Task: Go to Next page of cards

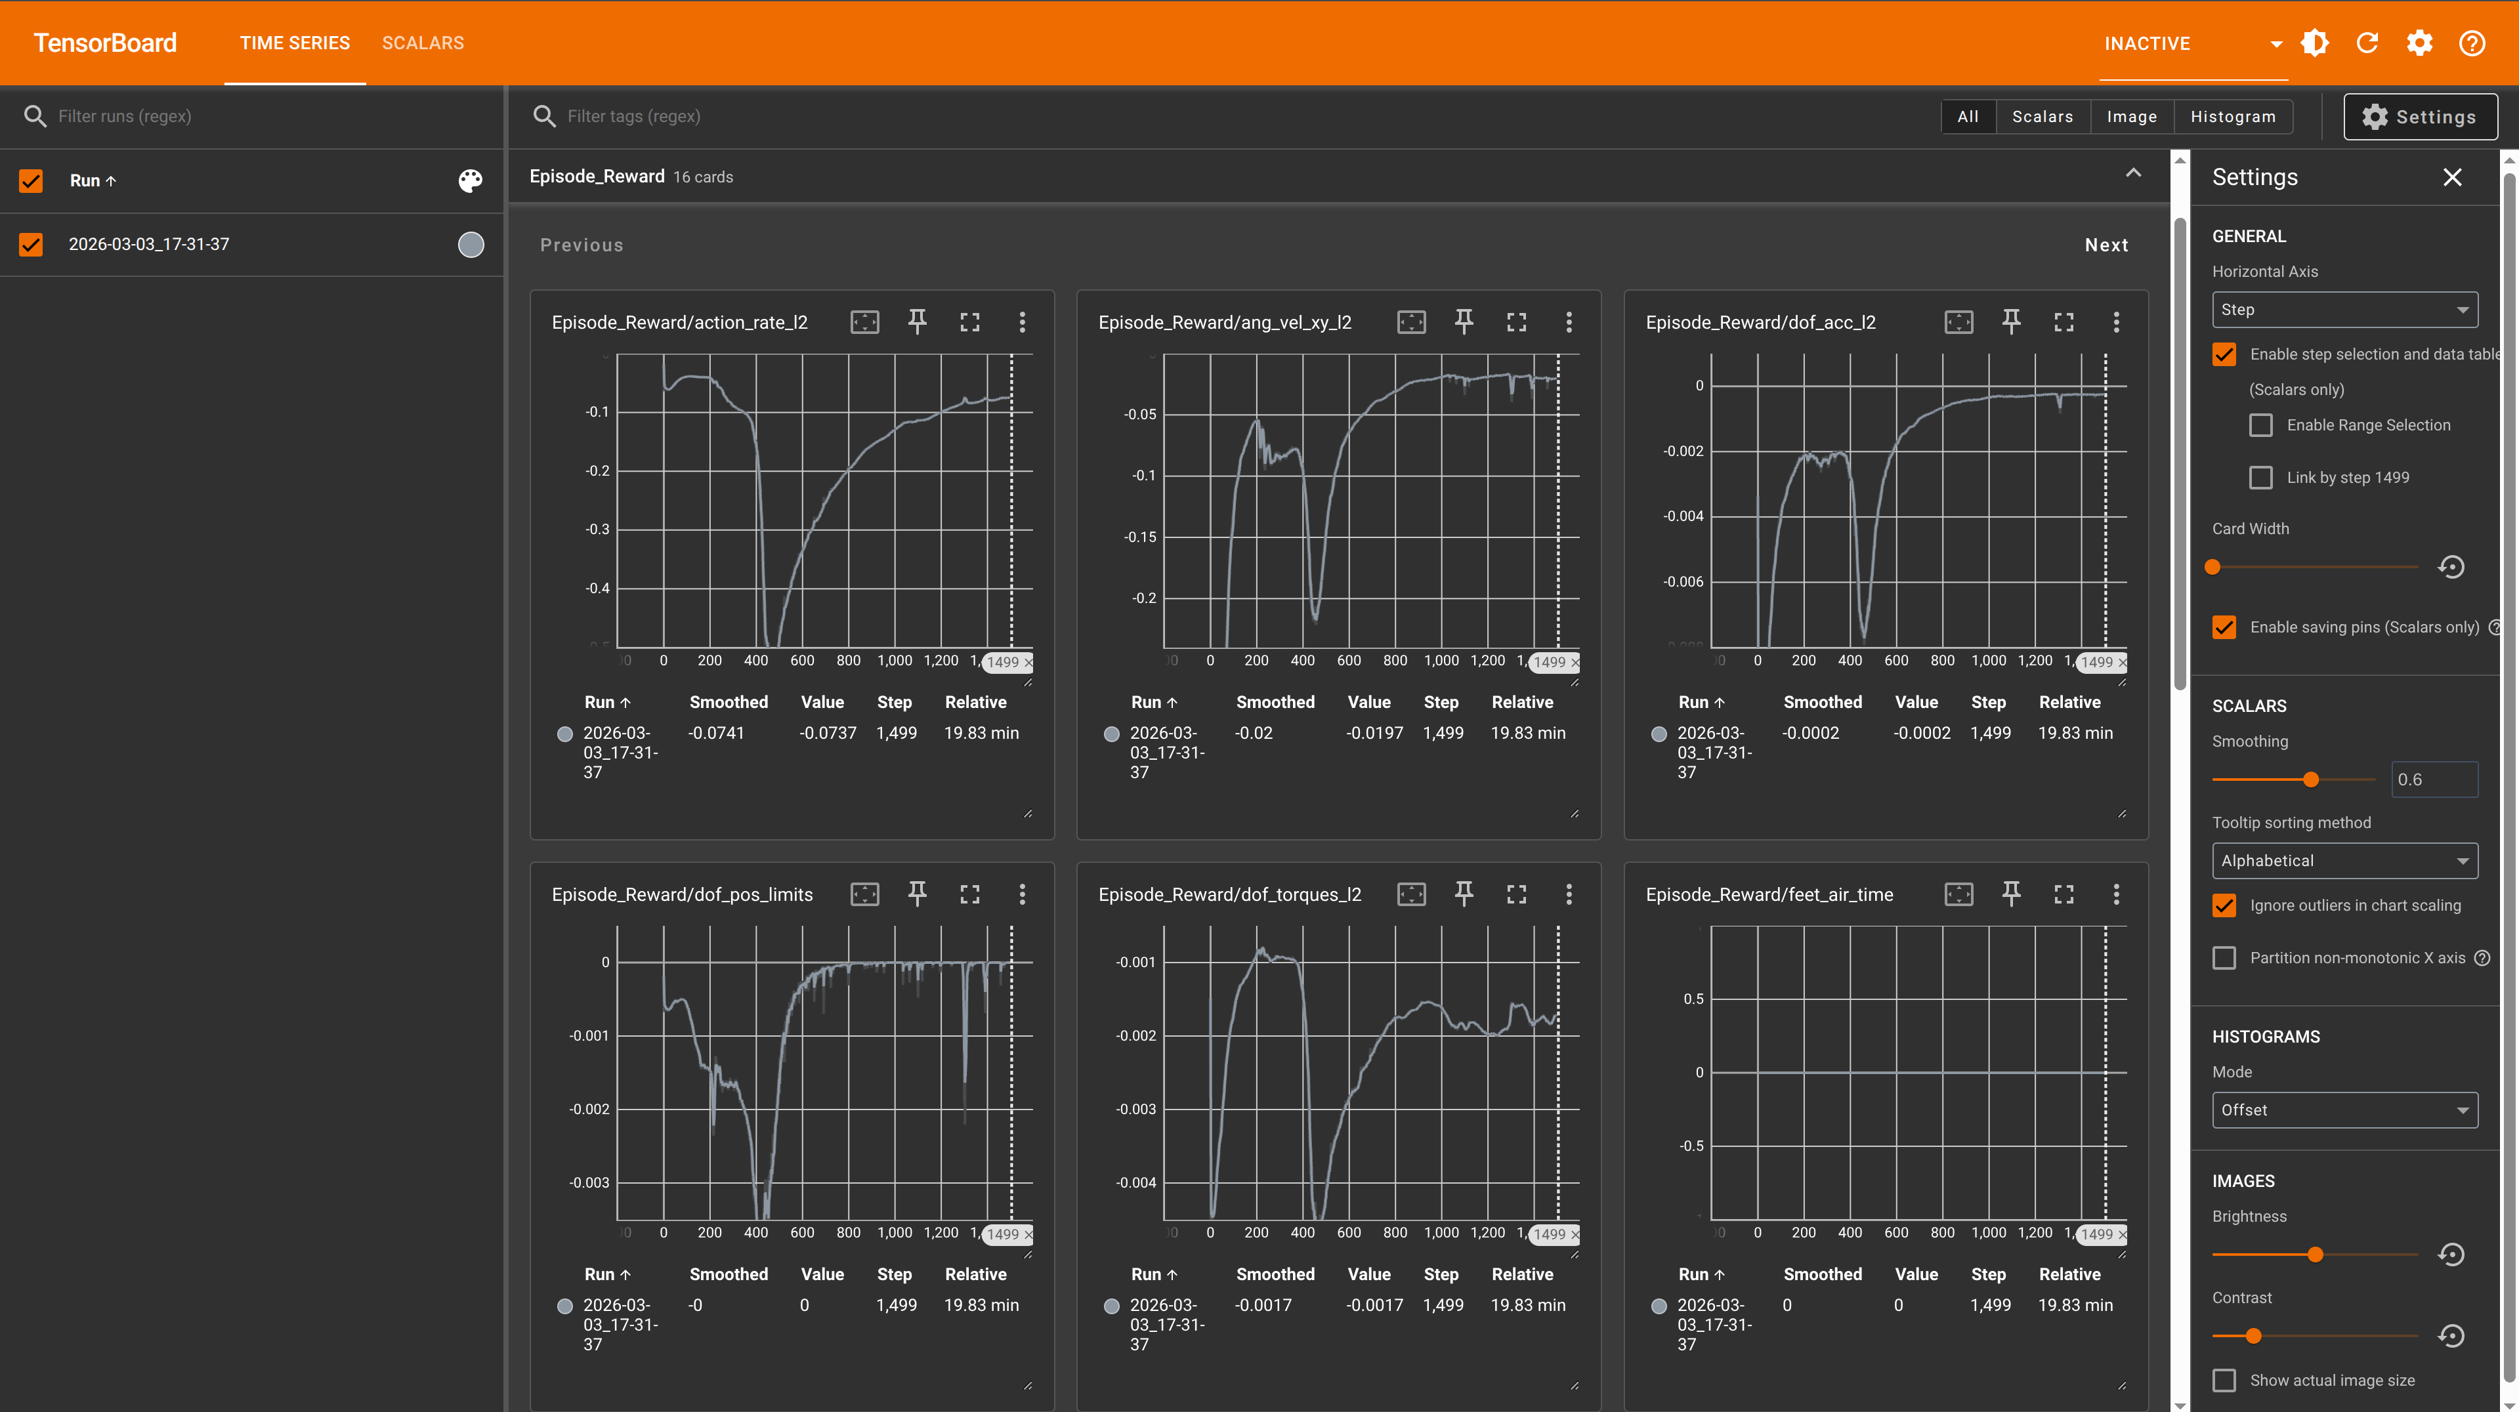Action: [2106, 245]
